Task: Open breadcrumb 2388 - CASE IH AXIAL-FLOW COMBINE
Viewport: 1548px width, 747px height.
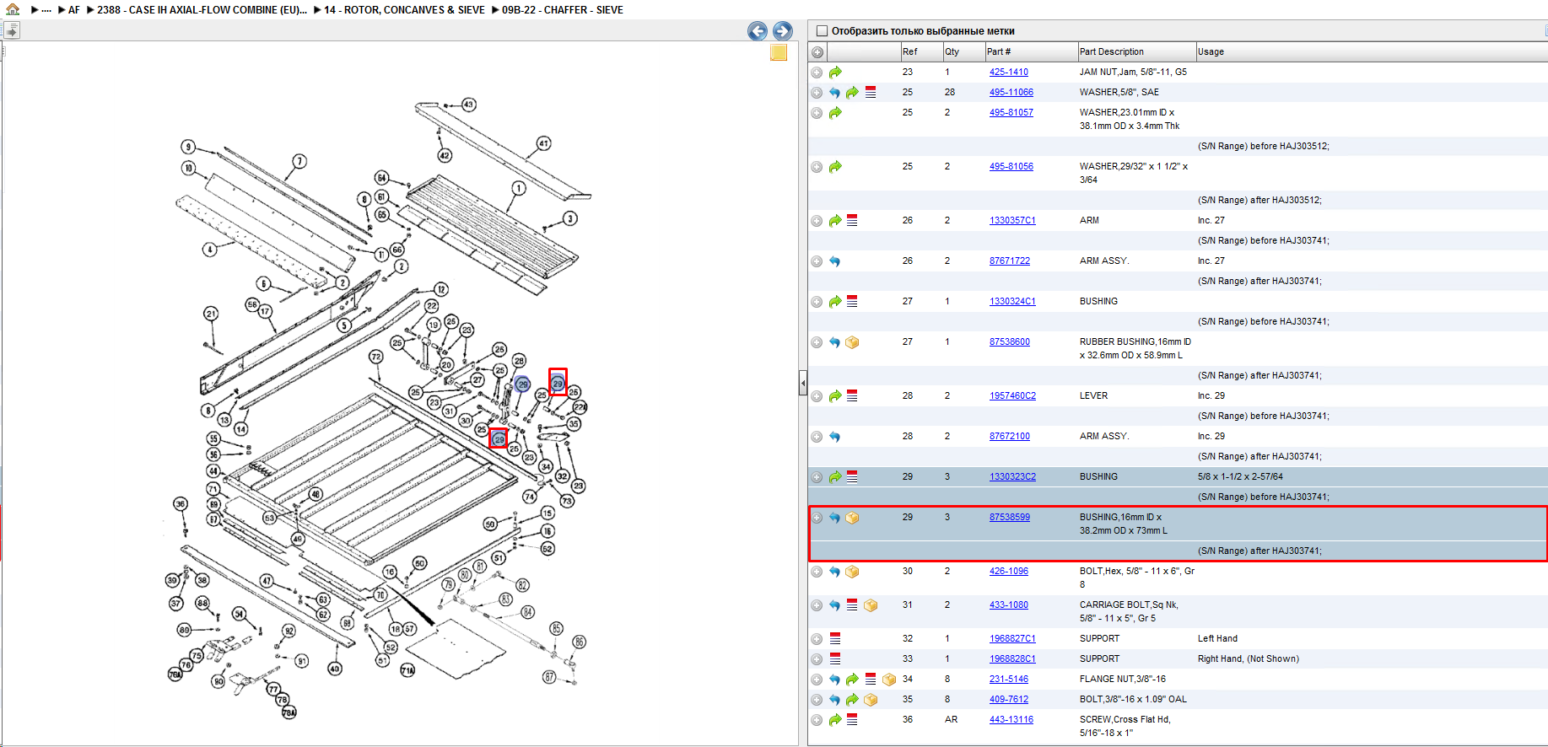Action: pos(202,10)
